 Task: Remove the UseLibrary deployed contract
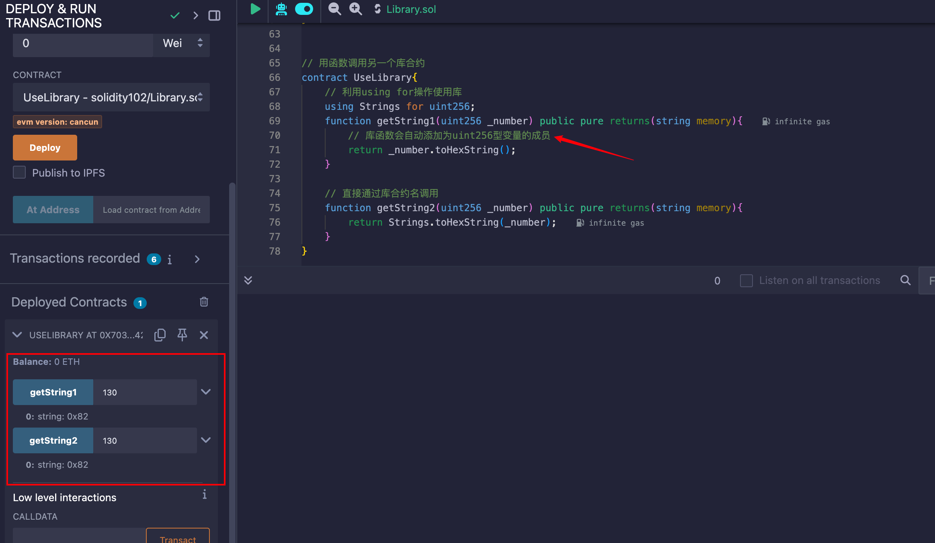point(204,335)
